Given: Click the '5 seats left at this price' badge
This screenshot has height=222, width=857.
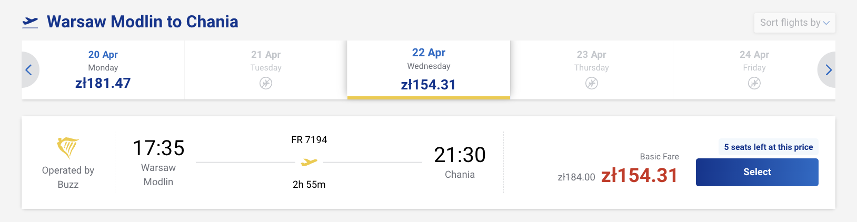Looking at the screenshot, I should [x=768, y=147].
